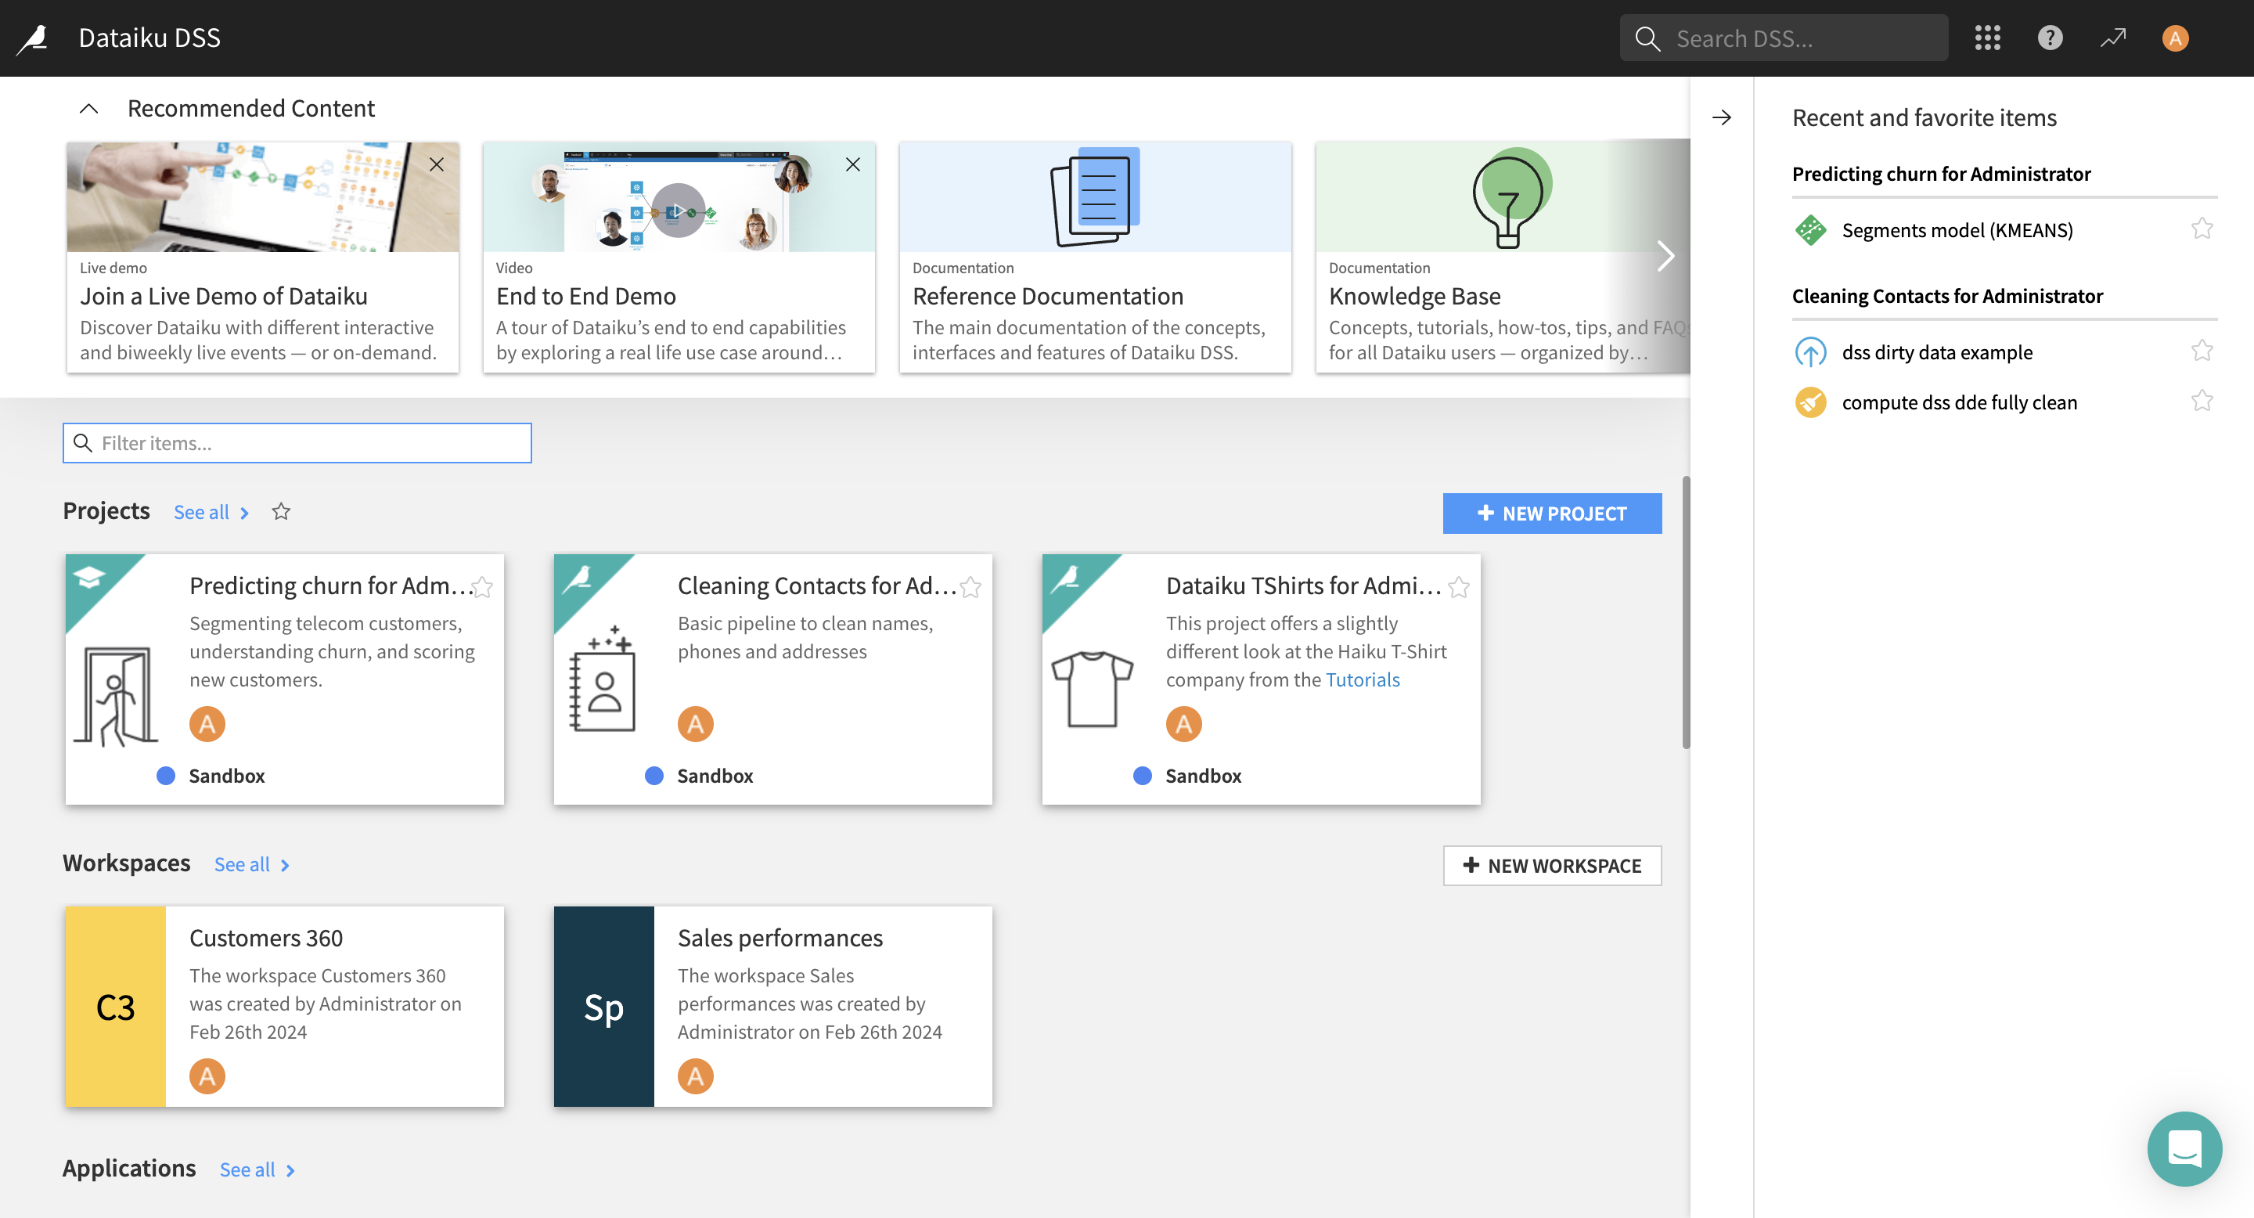Click the owner avatar on Predicting churn card
Viewport: 2254px width, 1218px height.
point(207,723)
